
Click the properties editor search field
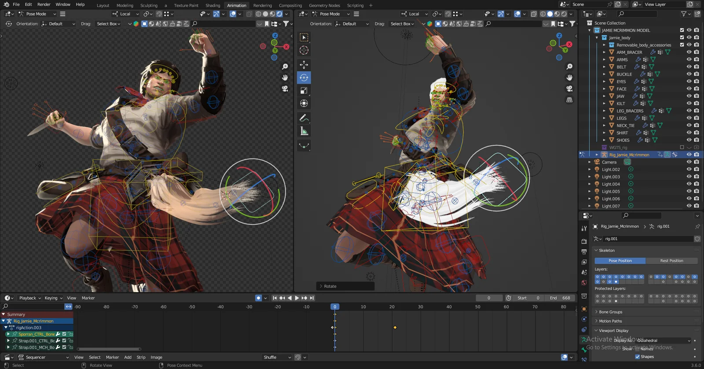(x=642, y=216)
